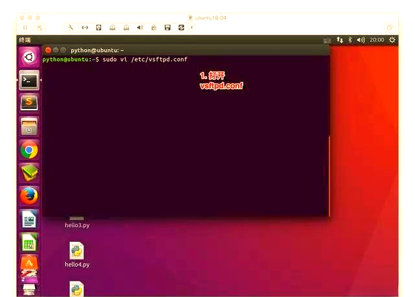Launch Firefox from the launcher
This screenshot has width=415, height=297.
[x=29, y=196]
